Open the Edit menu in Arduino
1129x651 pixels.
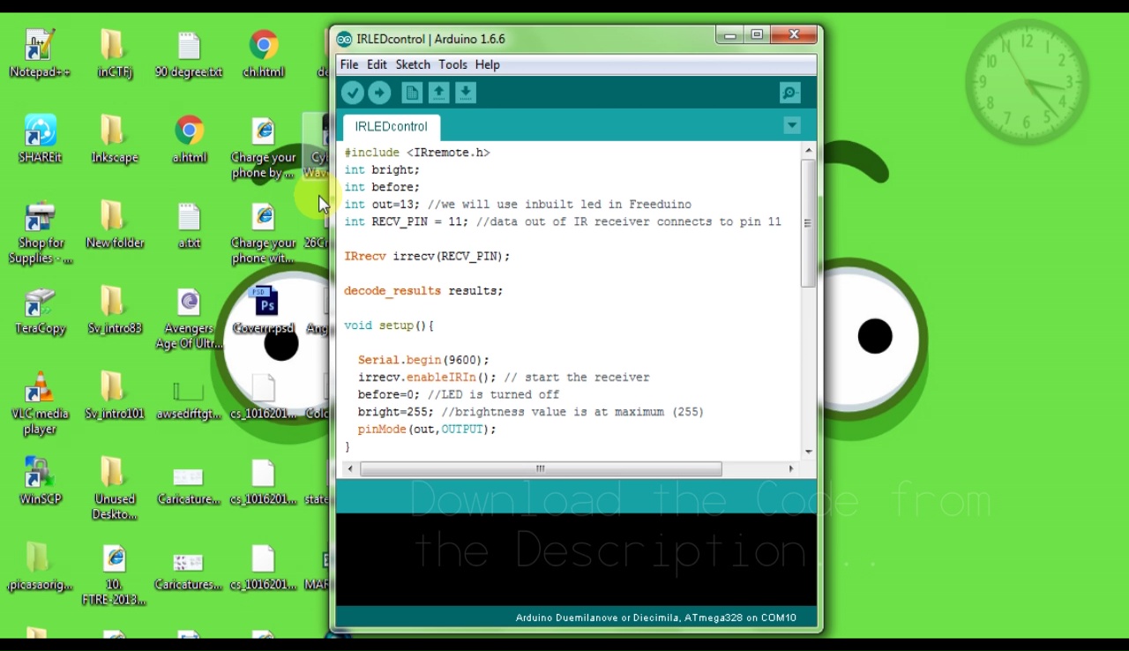[377, 64]
